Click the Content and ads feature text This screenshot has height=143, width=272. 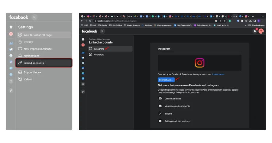(173, 99)
